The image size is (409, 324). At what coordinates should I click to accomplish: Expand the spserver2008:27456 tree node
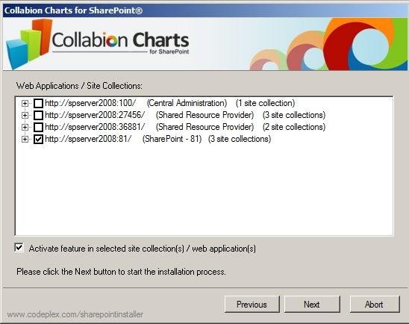25,115
